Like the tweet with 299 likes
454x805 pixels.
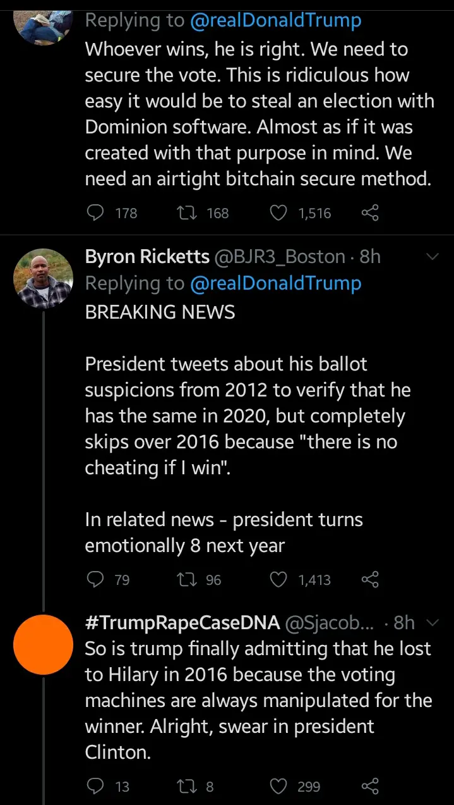(278, 786)
